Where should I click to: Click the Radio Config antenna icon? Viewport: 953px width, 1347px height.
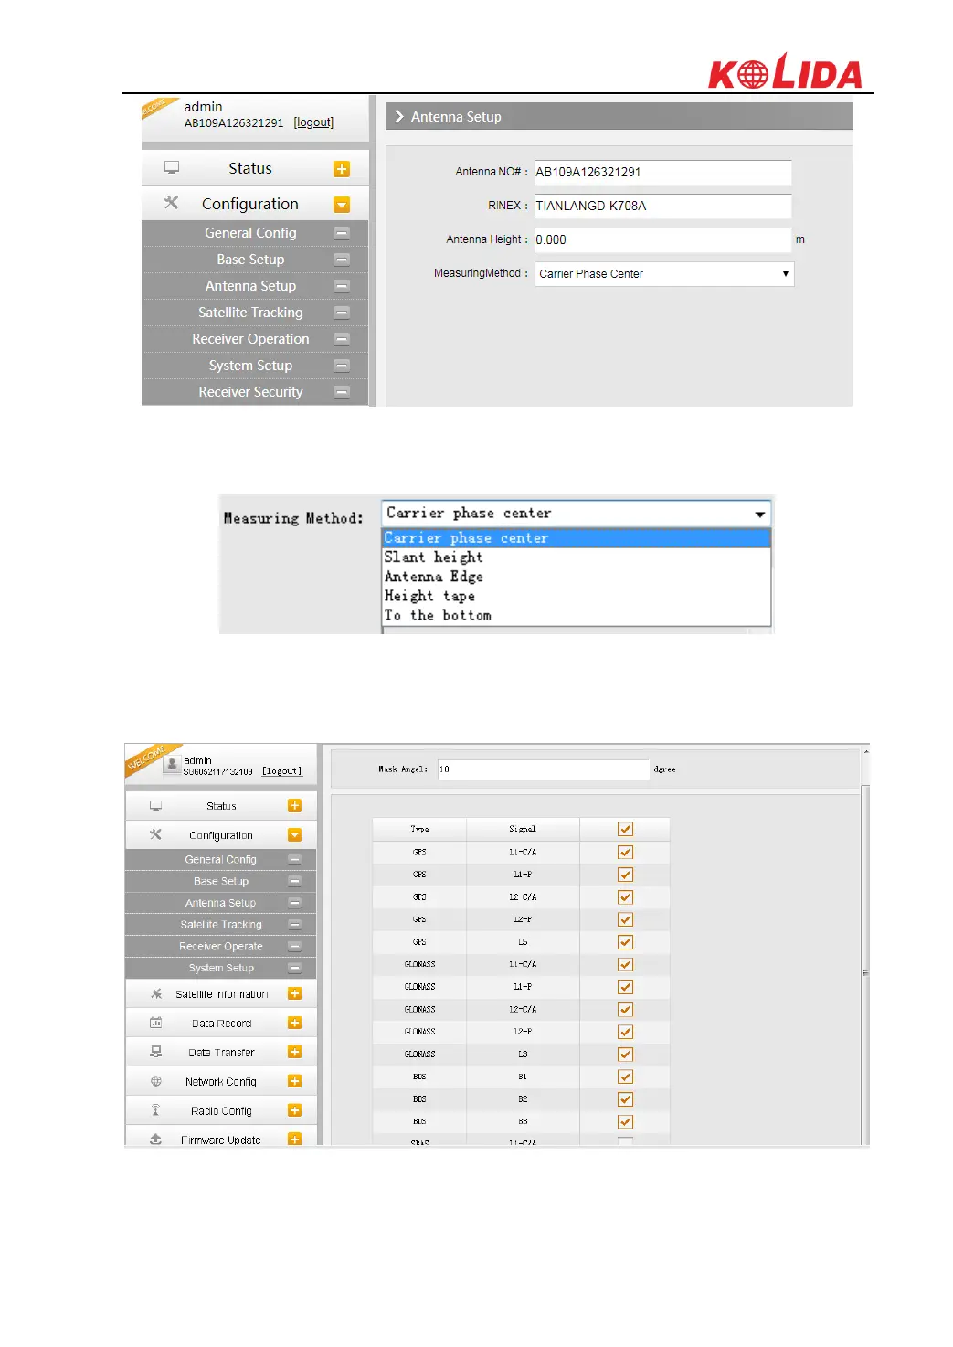click(x=156, y=1110)
